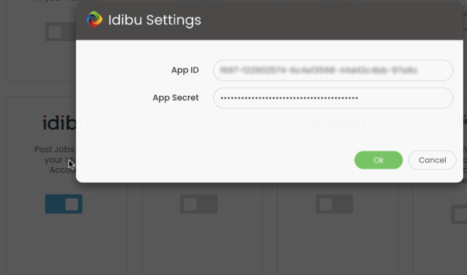Toggle the partially visible switch at right edge
467x275 pixels.
pos(459,214)
